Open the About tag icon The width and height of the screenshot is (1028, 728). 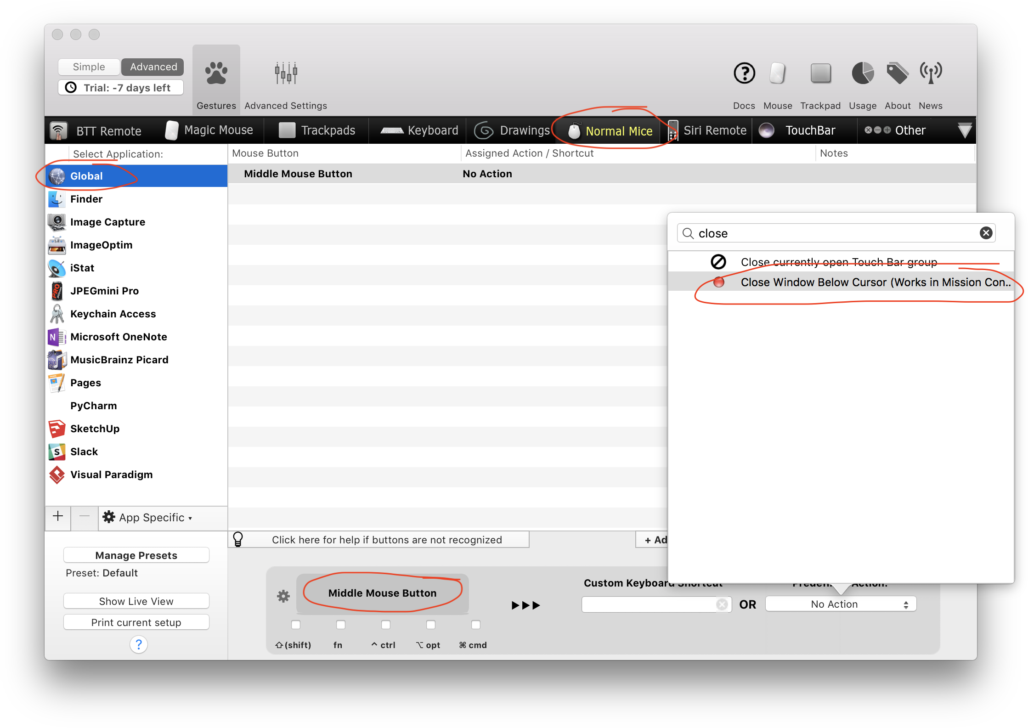tap(897, 73)
